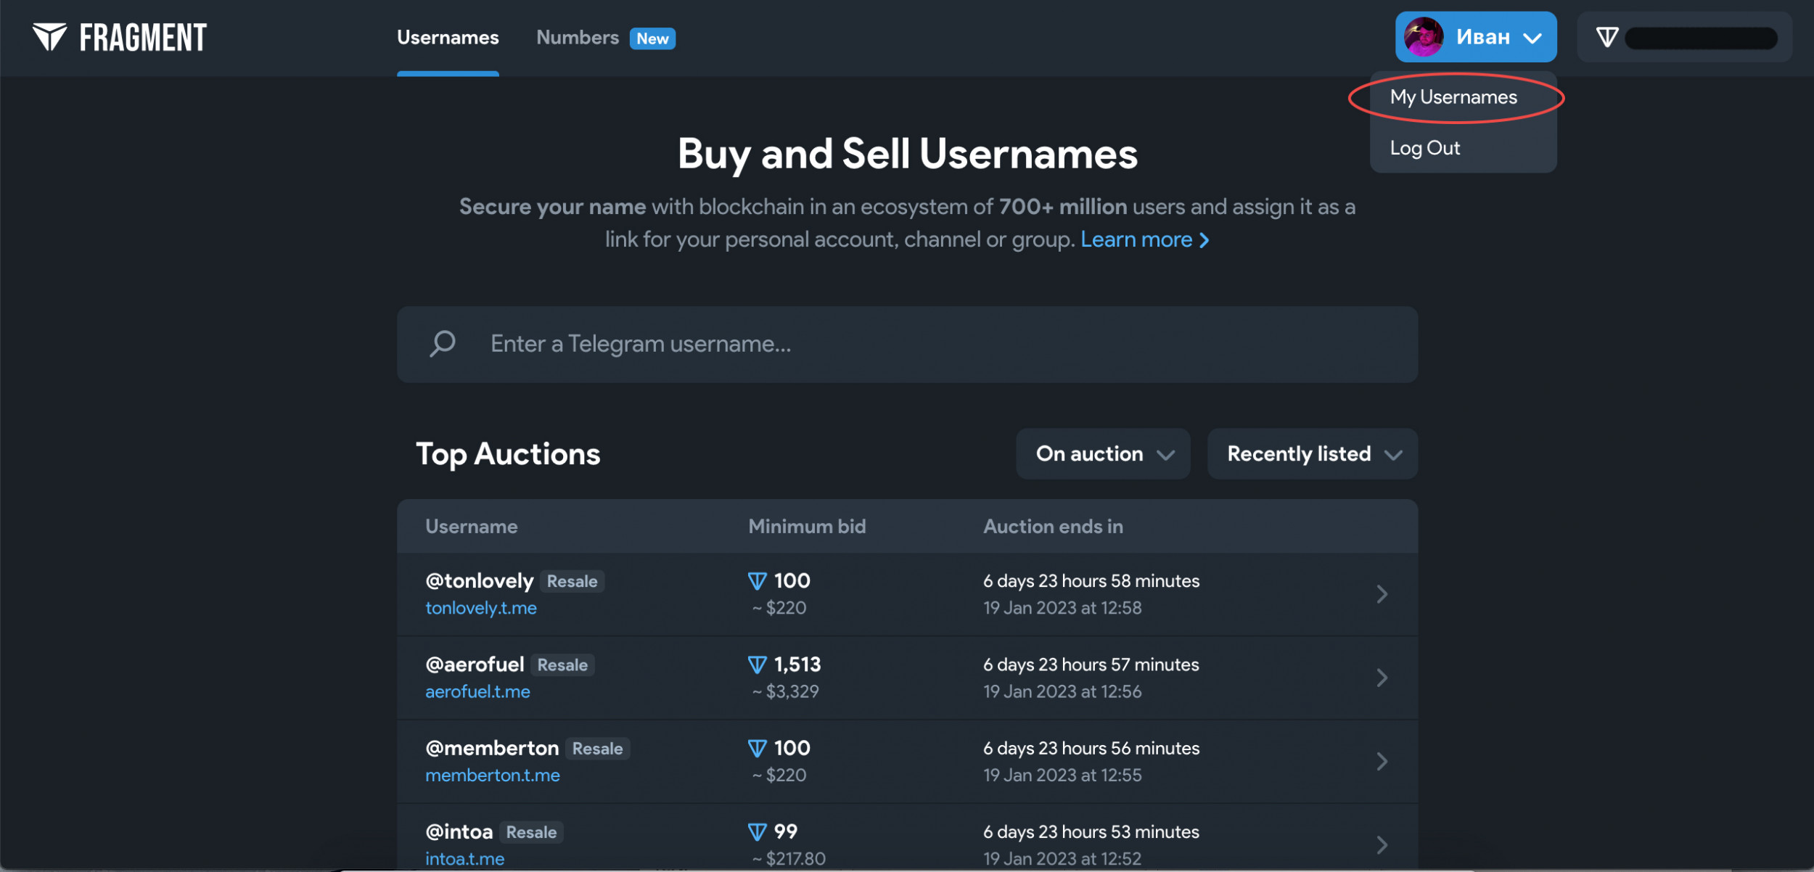Switch to the Numbers tab

[578, 38]
